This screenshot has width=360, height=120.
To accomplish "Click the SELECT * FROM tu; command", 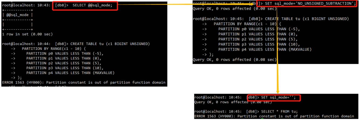I will 280,111.
